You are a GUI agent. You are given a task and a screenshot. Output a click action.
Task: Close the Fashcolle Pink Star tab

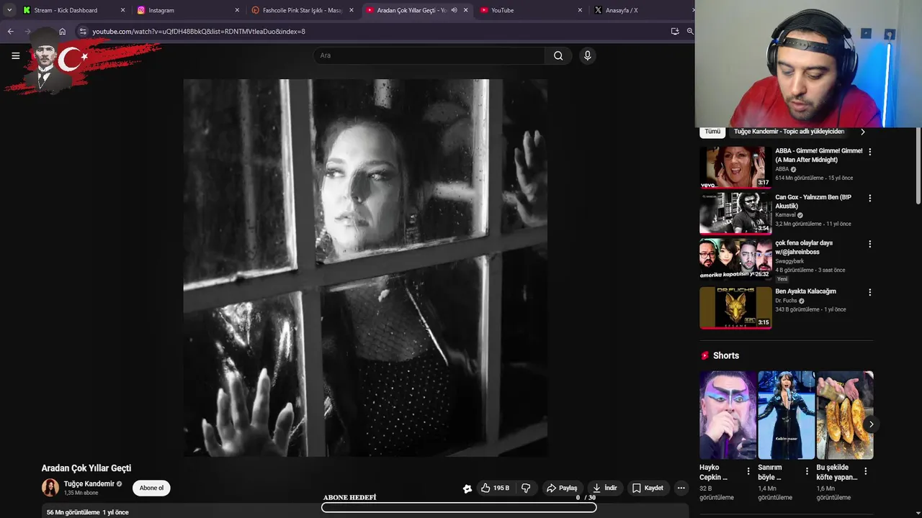pos(352,10)
